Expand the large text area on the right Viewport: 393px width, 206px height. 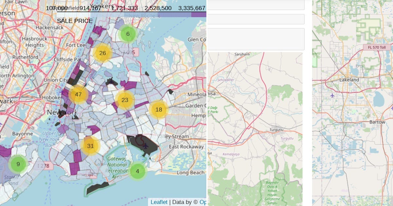[x=255, y=39]
